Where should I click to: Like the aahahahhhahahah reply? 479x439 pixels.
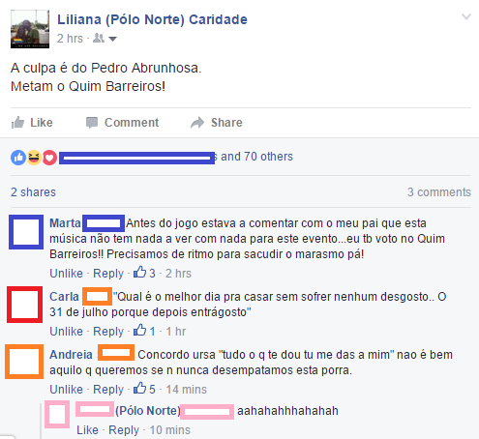point(87,430)
